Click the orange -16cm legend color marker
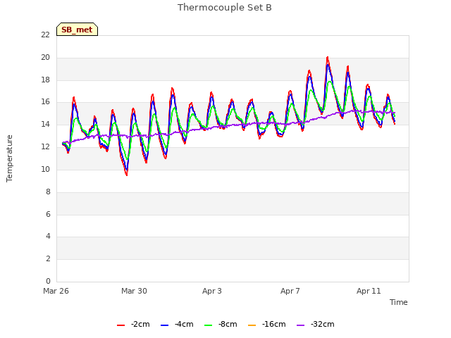 pyautogui.click(x=252, y=325)
